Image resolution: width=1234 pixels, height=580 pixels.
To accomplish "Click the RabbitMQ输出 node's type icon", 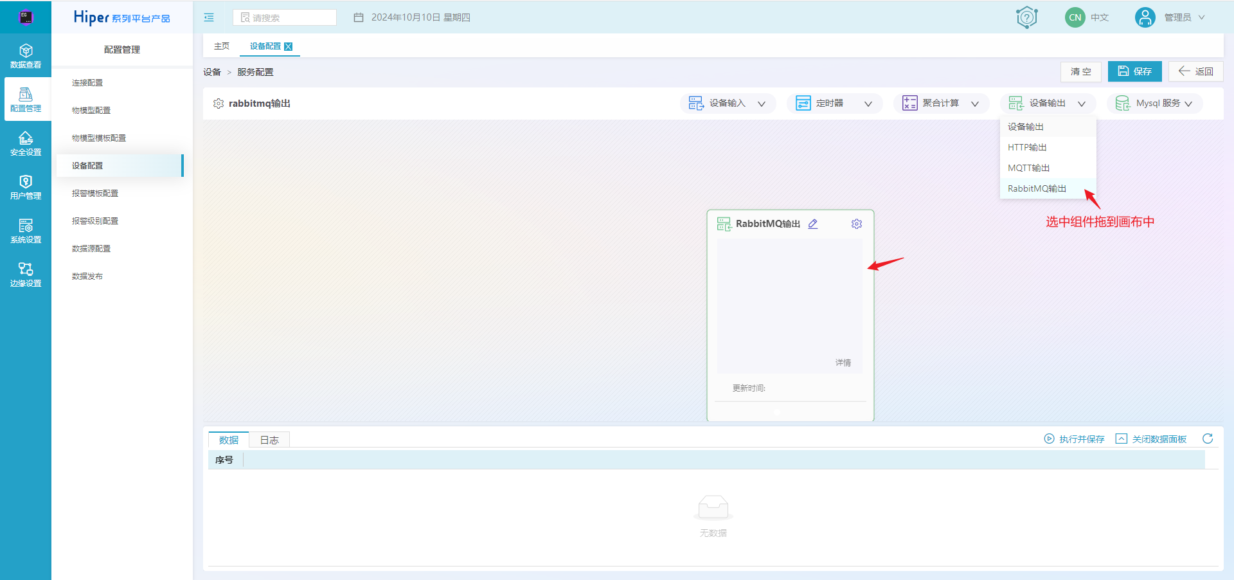I will pos(724,224).
